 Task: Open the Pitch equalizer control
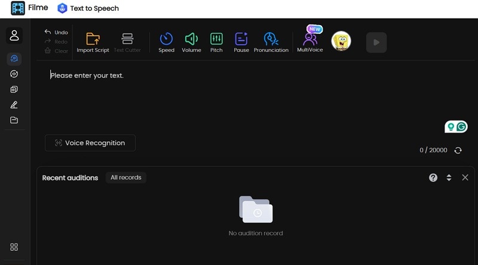[216, 39]
